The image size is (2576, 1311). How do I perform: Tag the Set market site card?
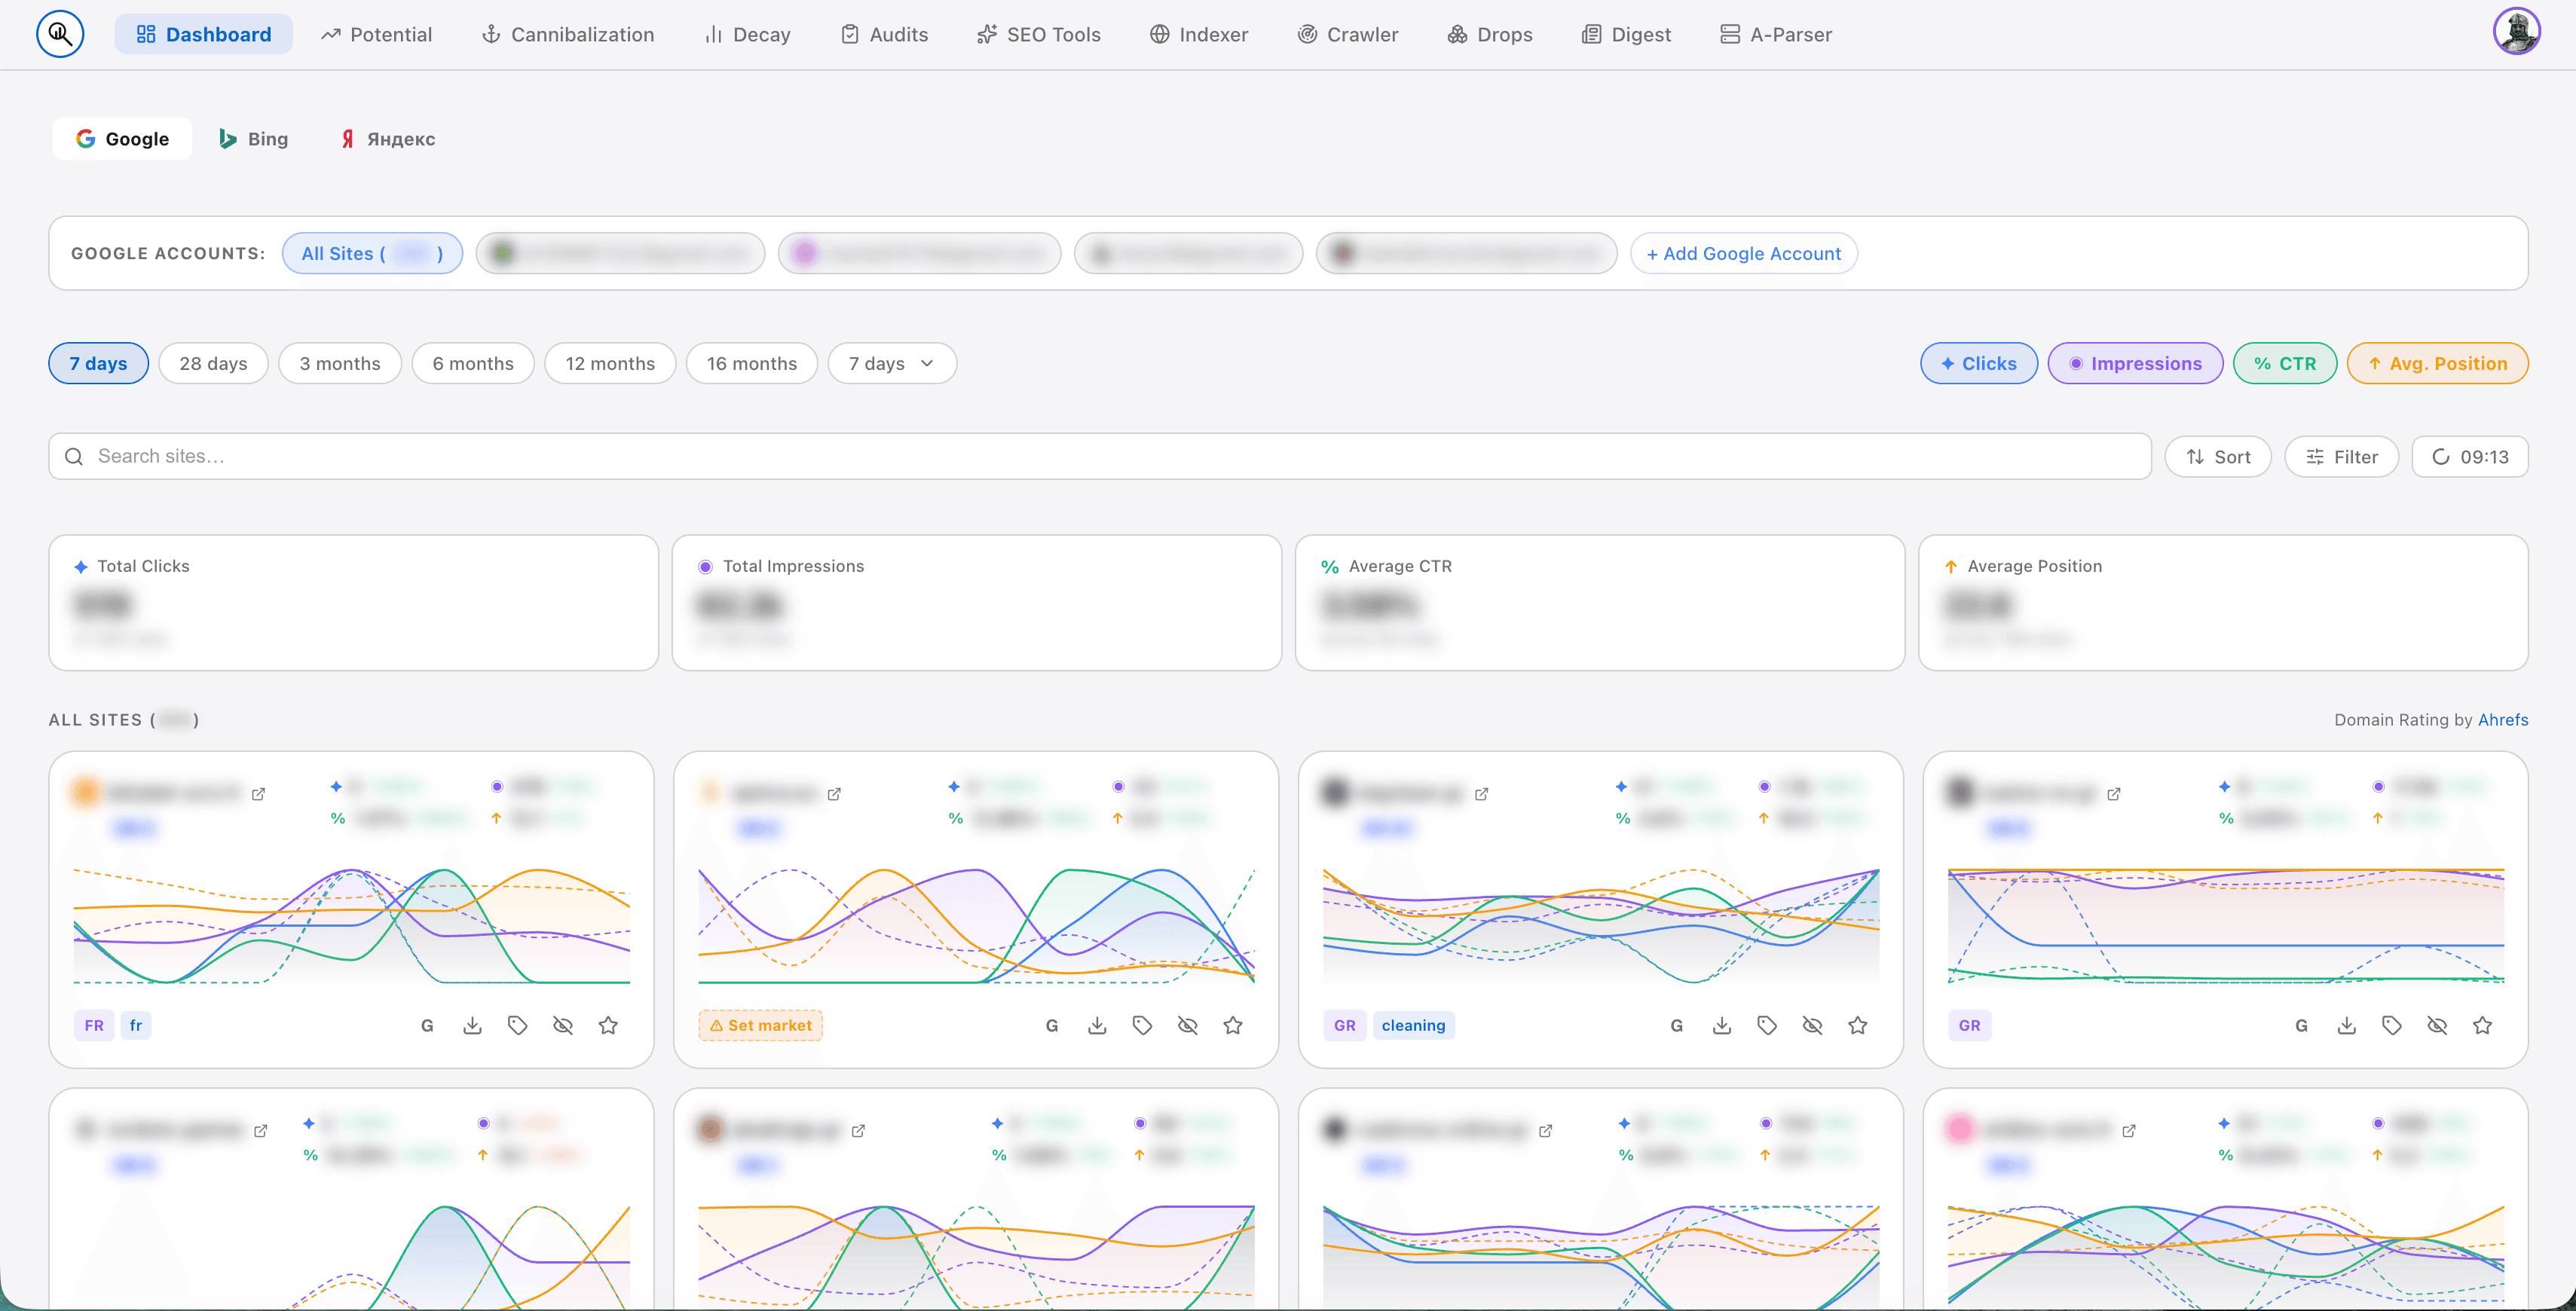point(1142,1025)
